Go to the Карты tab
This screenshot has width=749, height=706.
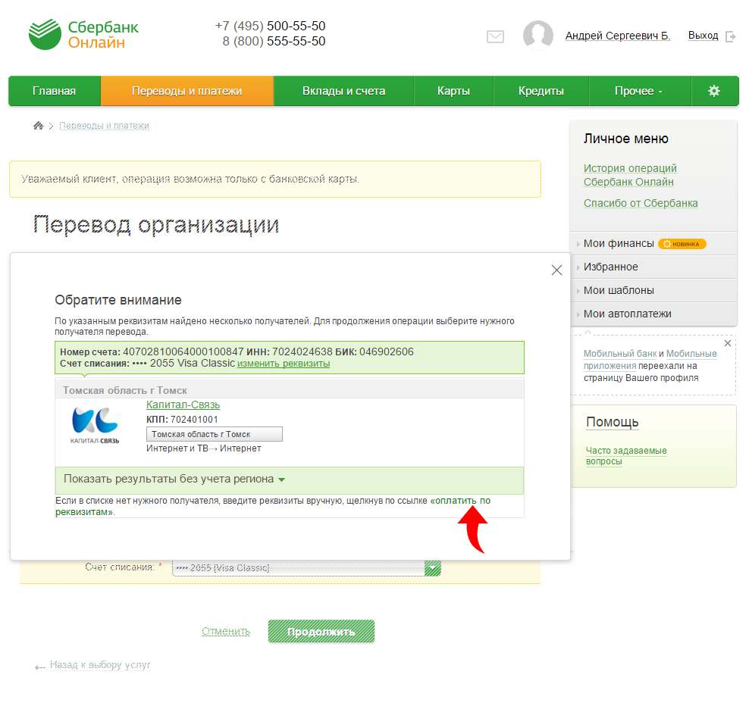coord(453,91)
